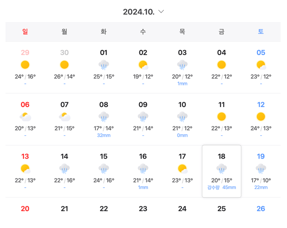Viewport: 287px width, 228px height.
Task: Click the partly sunny icon on October 17
Action: 182,169
